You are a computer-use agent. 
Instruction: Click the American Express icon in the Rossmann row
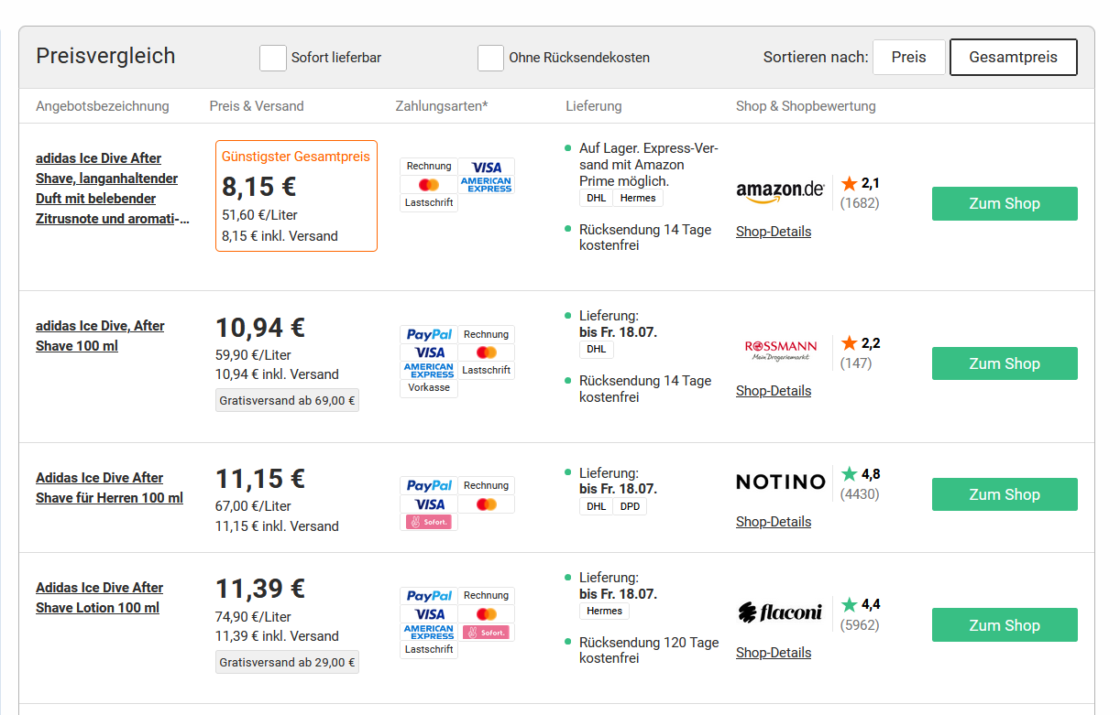point(429,370)
